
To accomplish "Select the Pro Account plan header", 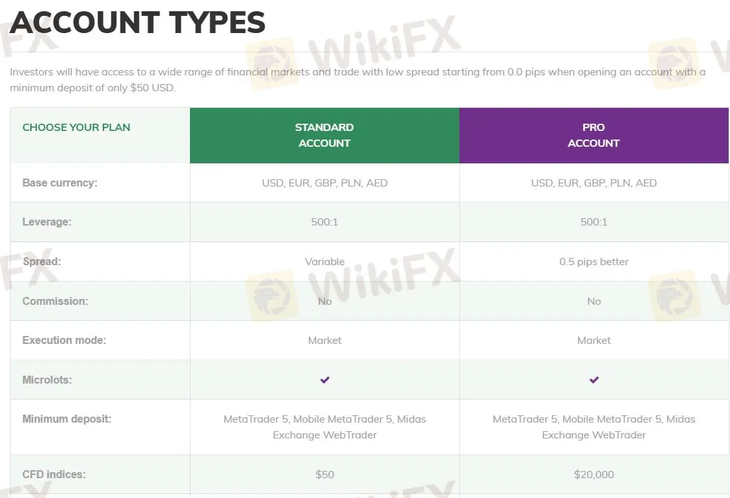I will pos(594,135).
